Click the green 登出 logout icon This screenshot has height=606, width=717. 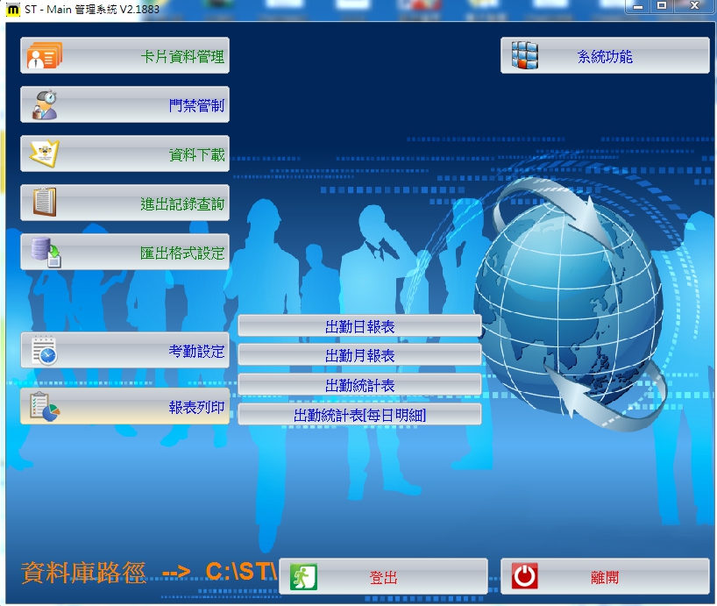303,576
